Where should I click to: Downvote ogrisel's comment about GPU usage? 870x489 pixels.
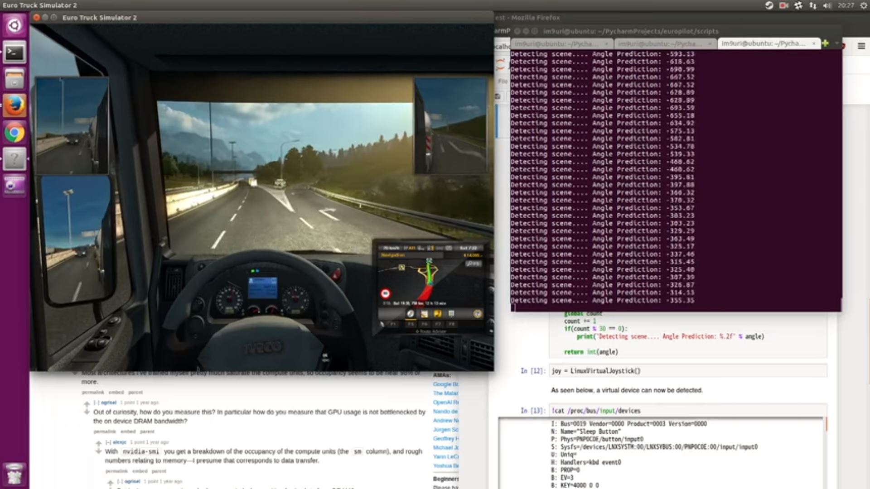pyautogui.click(x=87, y=412)
